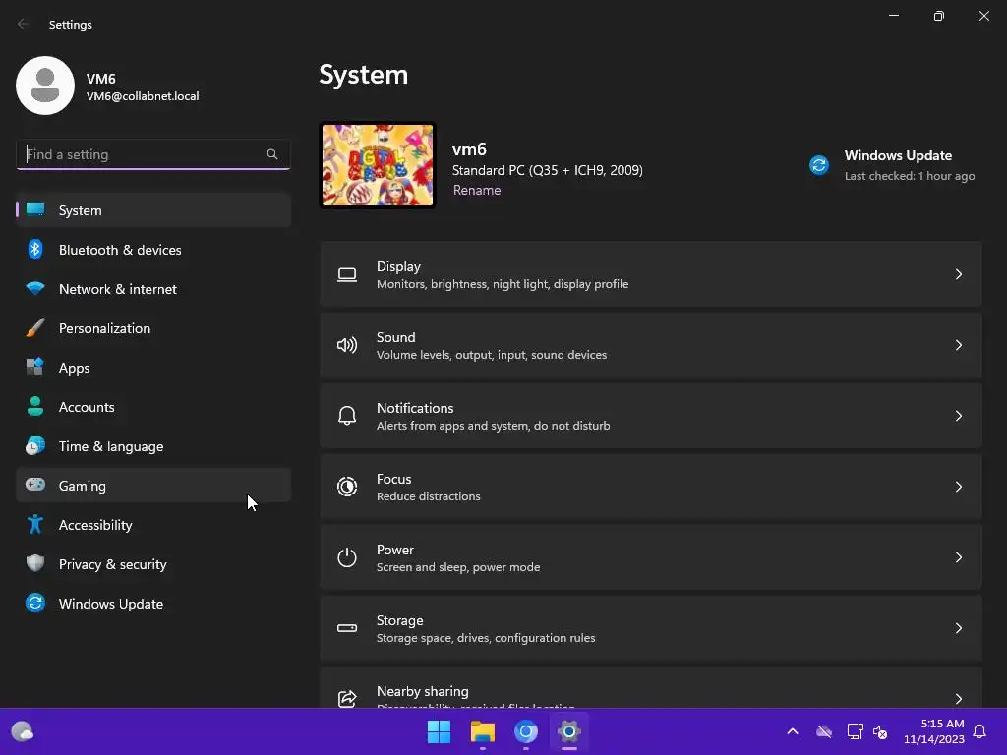
Task: Go to Bluetooth & devices label
Action: pos(120,250)
